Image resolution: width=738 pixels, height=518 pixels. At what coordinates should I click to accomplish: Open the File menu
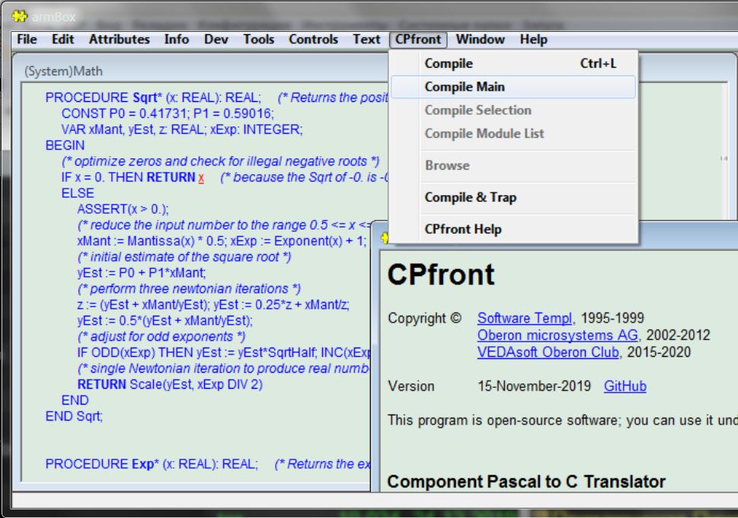coord(27,40)
